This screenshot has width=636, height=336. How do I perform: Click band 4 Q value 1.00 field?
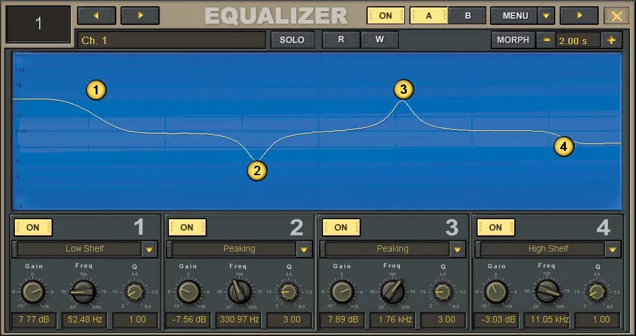(598, 320)
